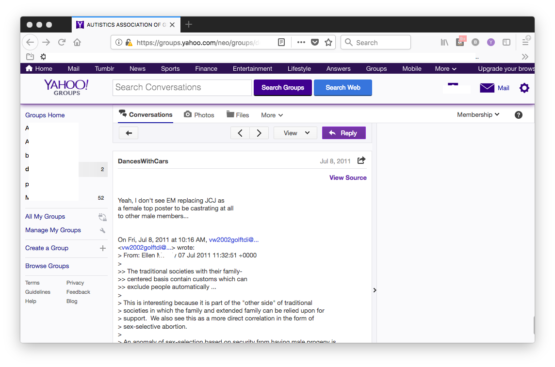The width and height of the screenshot is (555, 367).
Task: Open the Yahoo Mail envelope icon
Action: tap(487, 88)
